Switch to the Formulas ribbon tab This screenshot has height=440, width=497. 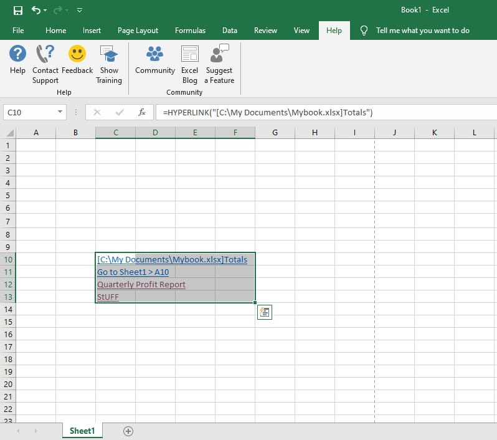point(190,31)
